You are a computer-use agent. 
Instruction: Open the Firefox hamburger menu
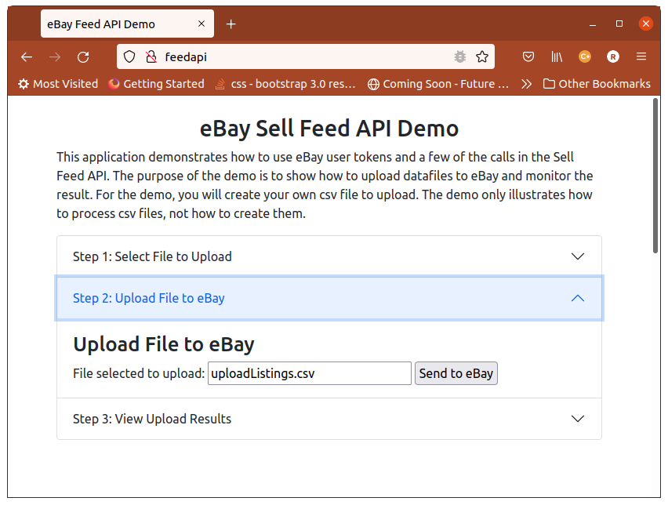[641, 56]
